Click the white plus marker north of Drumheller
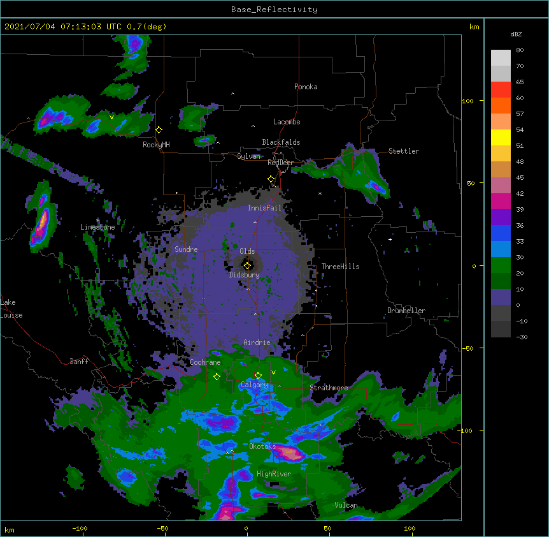Image resolution: width=549 pixels, height=537 pixels. pos(390,239)
